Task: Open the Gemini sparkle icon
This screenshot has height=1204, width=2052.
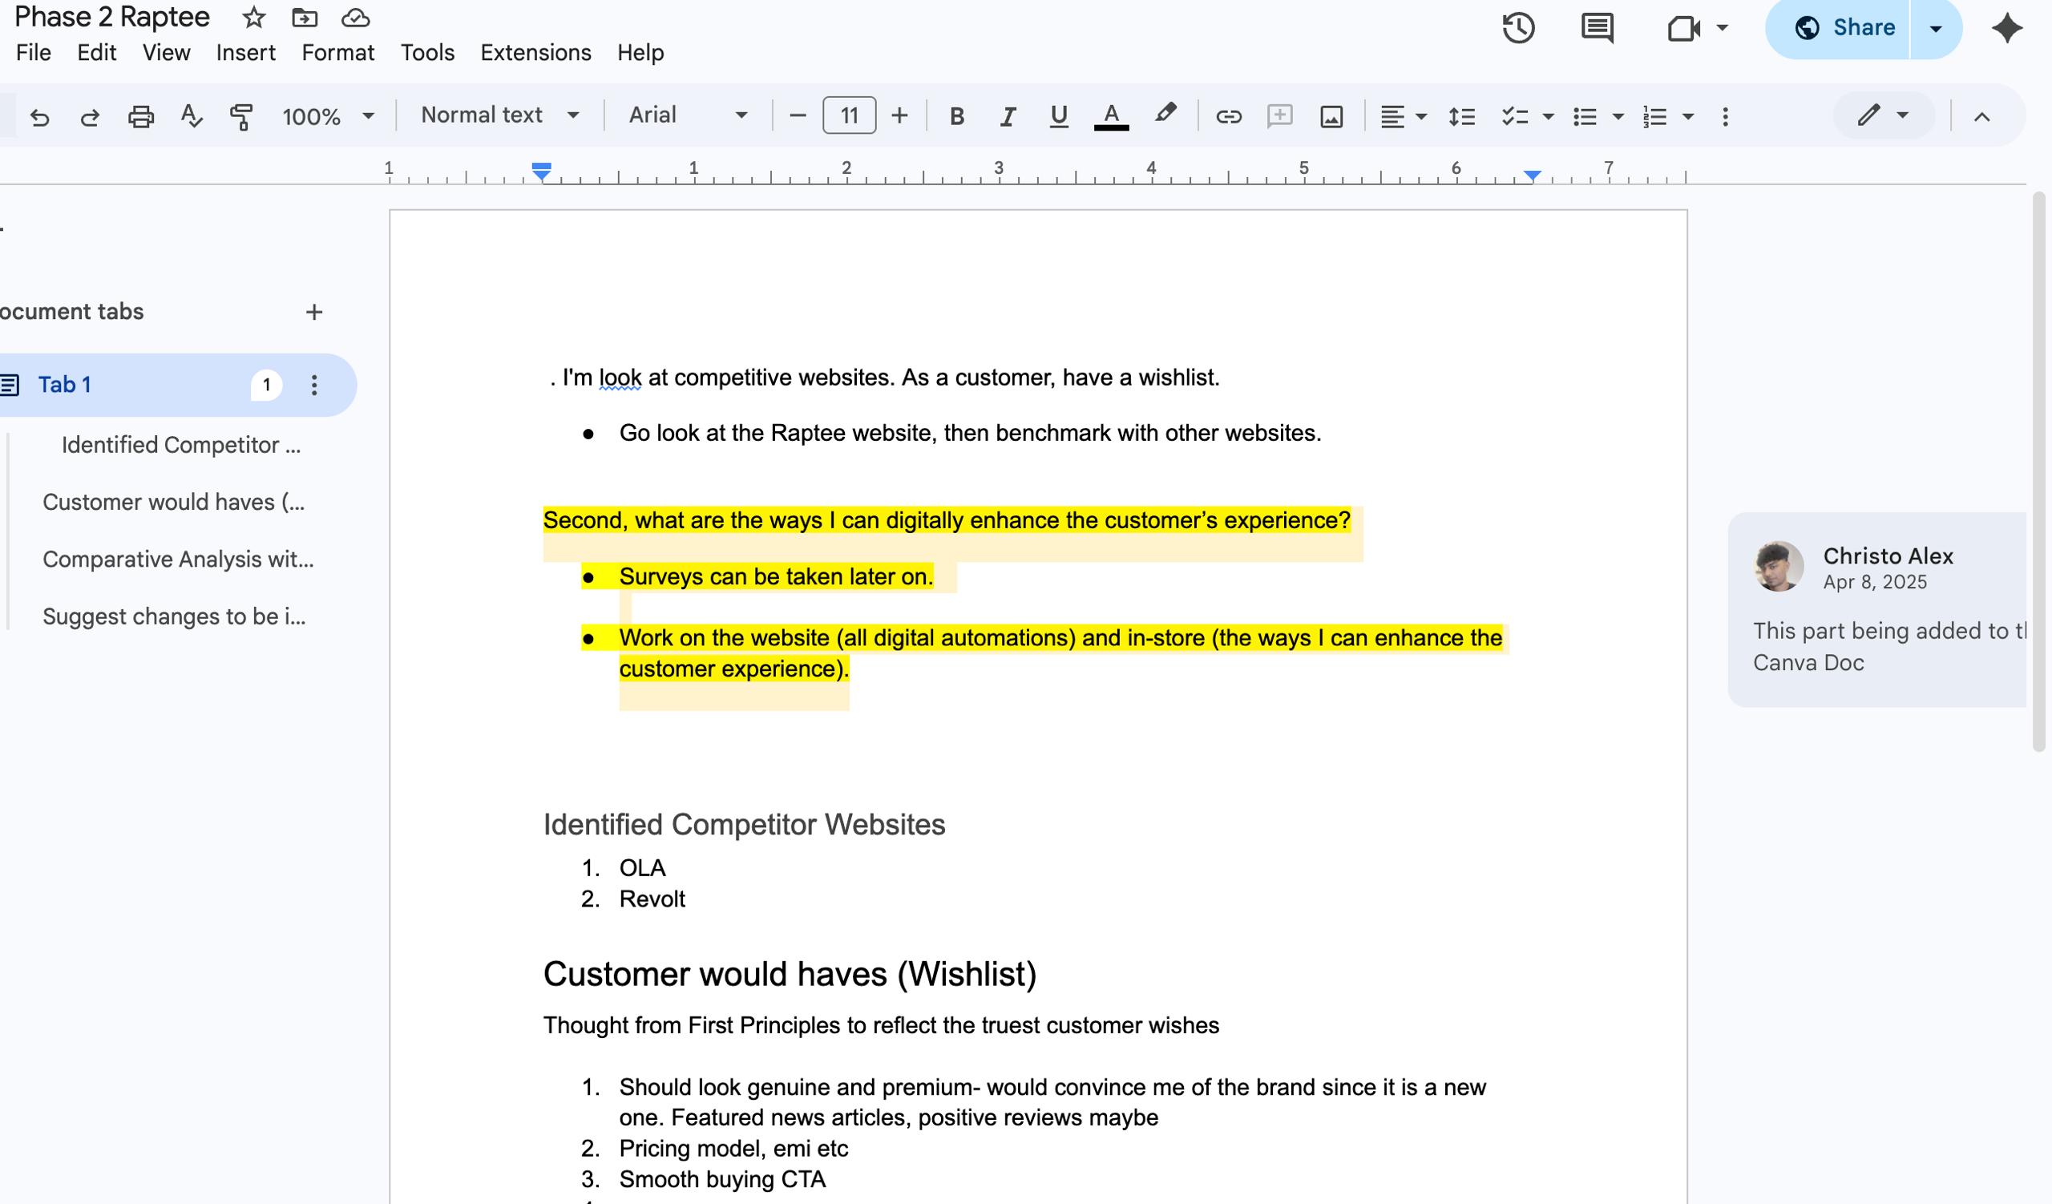Action: (x=2006, y=28)
